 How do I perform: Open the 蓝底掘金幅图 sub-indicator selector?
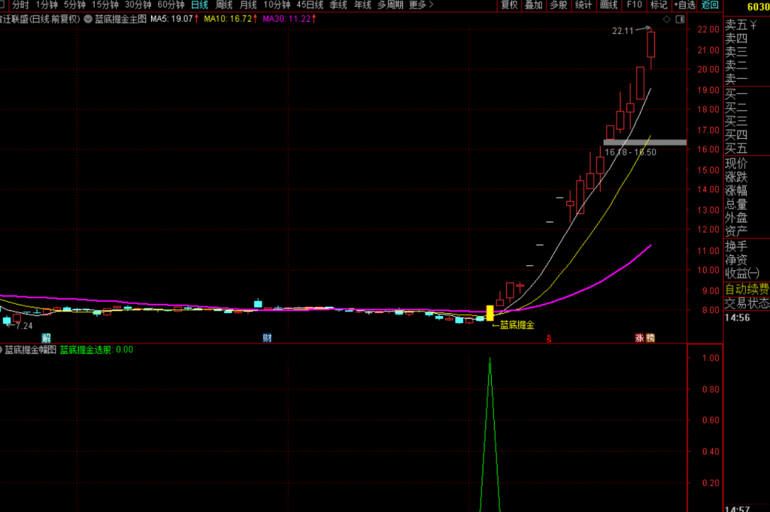(x=30, y=350)
